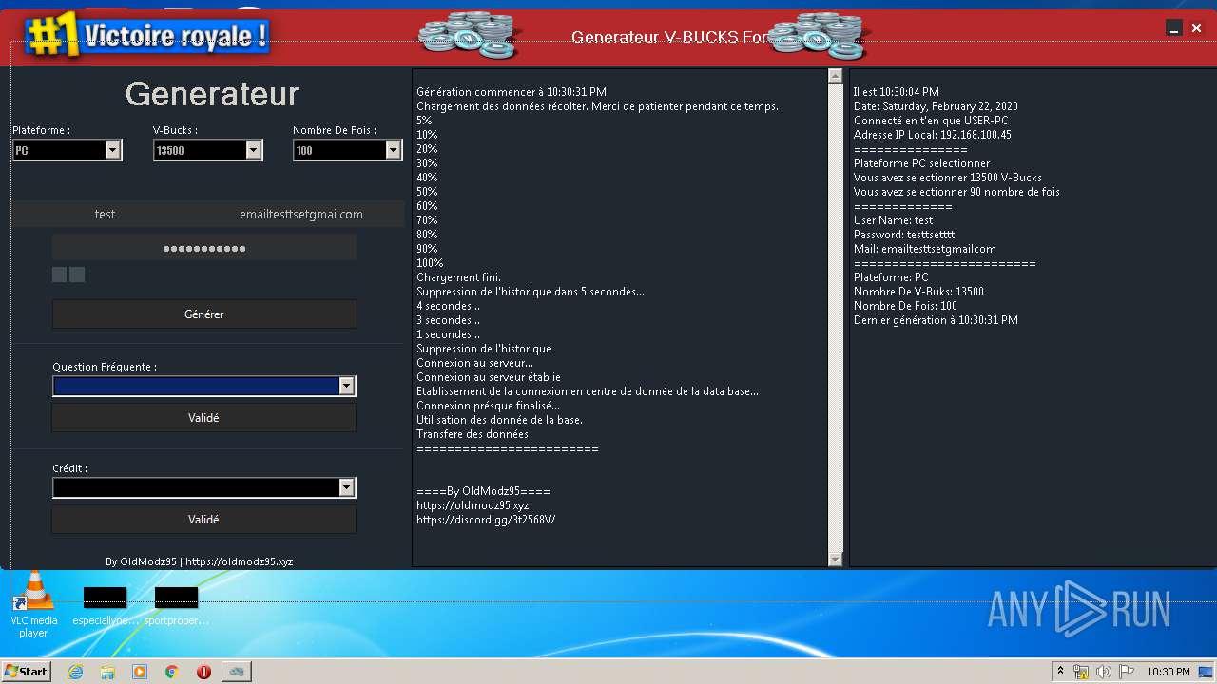The image size is (1217, 684).
Task: Click the username field containing test
Action: coord(105,214)
